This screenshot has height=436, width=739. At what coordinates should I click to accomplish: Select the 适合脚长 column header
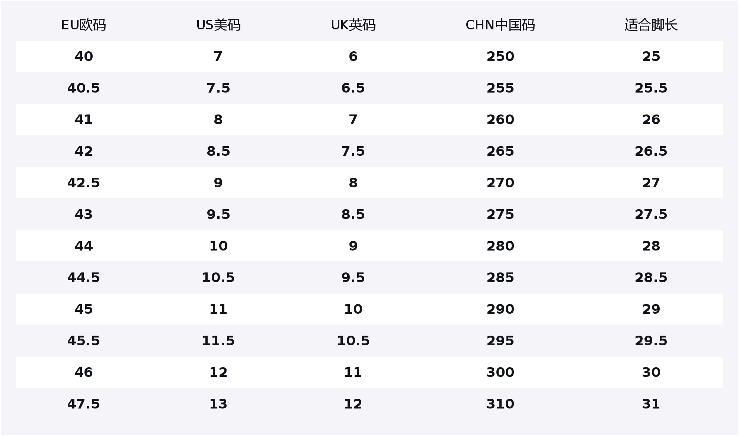651,25
